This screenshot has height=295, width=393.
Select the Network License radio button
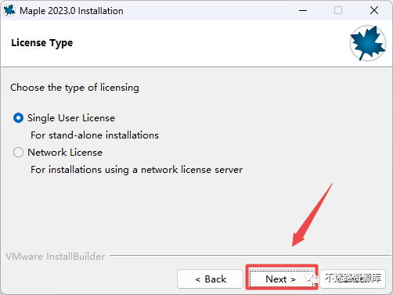coord(18,153)
